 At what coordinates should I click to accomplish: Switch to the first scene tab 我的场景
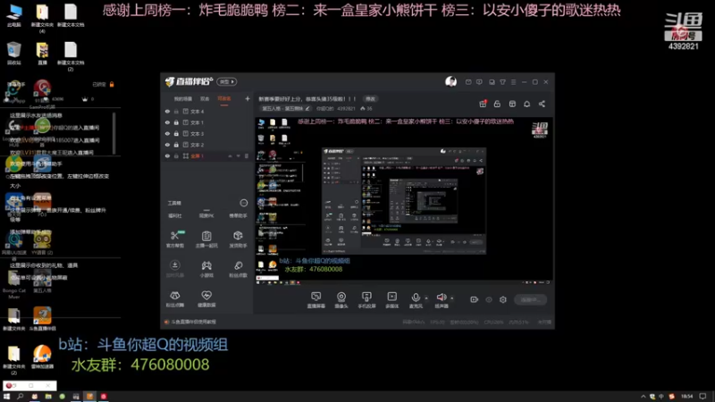click(183, 99)
